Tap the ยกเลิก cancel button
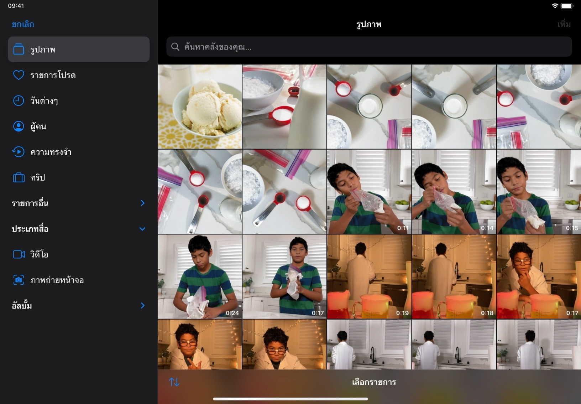Viewport: 581px width, 404px height. pyautogui.click(x=23, y=24)
